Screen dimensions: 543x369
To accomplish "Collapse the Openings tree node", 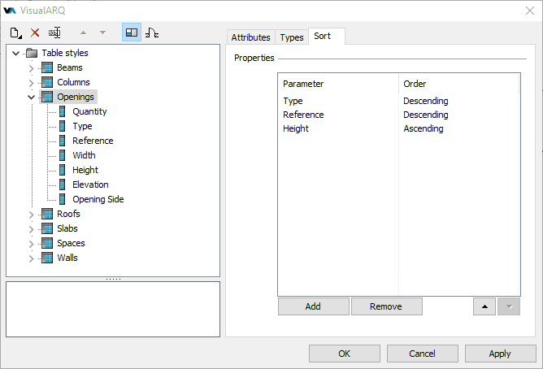I will coord(31,98).
